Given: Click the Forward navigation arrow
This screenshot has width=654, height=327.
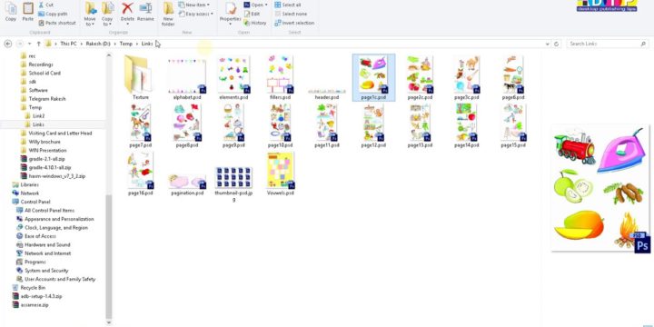Looking at the screenshot, I should point(20,44).
